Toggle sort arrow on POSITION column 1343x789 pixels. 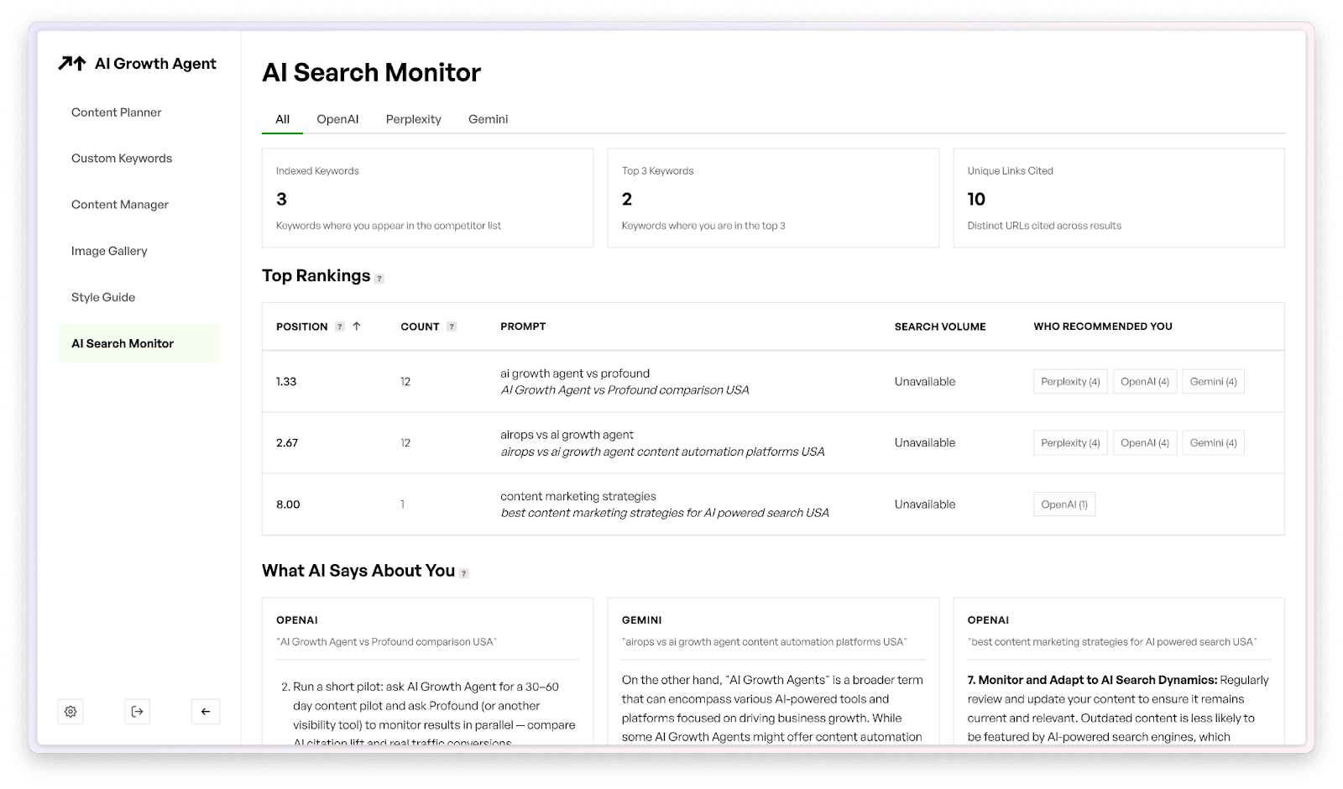pos(357,327)
